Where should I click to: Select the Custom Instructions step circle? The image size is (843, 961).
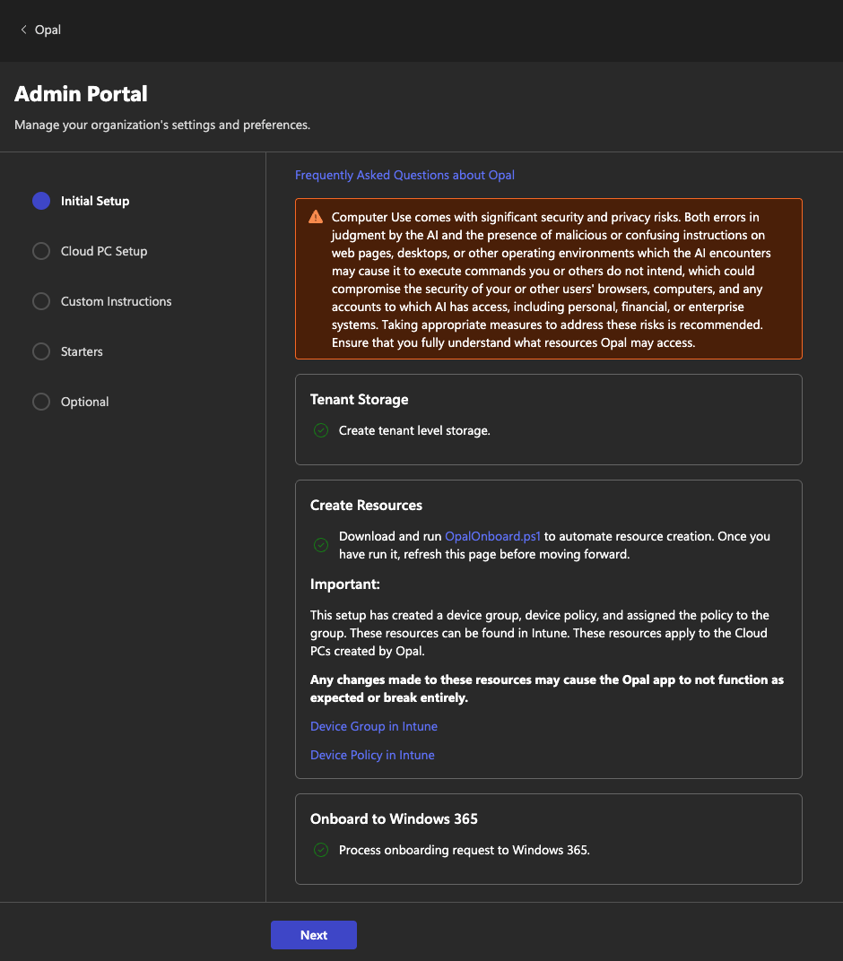pos(41,301)
